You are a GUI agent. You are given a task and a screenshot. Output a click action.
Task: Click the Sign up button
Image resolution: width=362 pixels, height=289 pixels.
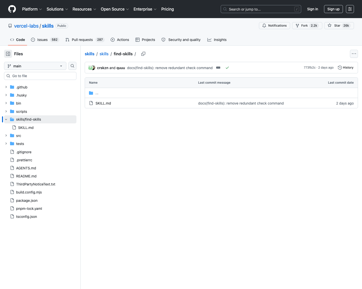coord(333,9)
